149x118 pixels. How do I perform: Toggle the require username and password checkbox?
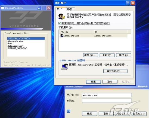pyautogui.click(x=60, y=23)
